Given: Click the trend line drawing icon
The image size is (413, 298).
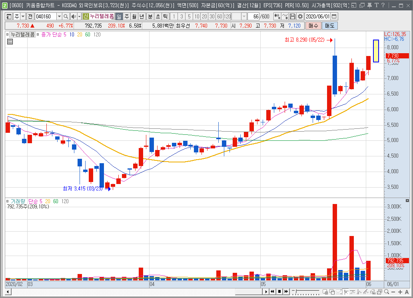Looking at the screenshot, I should pos(366,292).
